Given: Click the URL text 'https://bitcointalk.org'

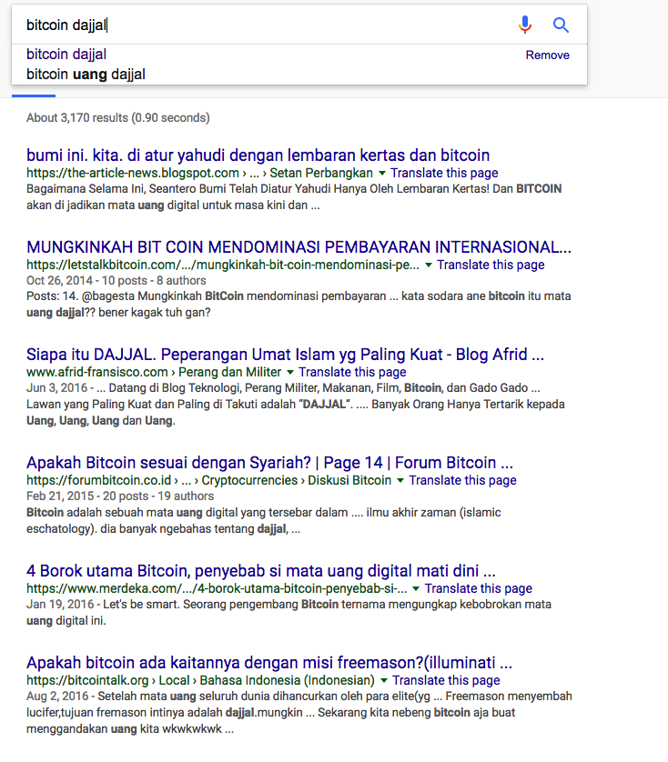Looking at the screenshot, I should click(x=87, y=680).
